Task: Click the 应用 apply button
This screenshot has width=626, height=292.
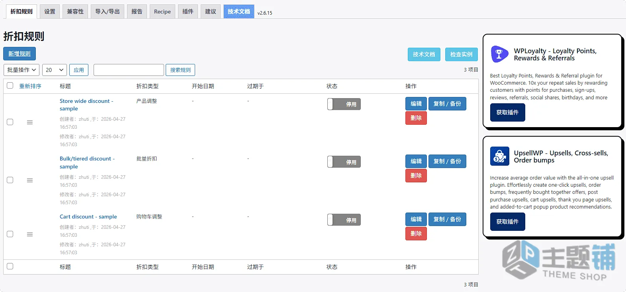Action: [x=79, y=70]
